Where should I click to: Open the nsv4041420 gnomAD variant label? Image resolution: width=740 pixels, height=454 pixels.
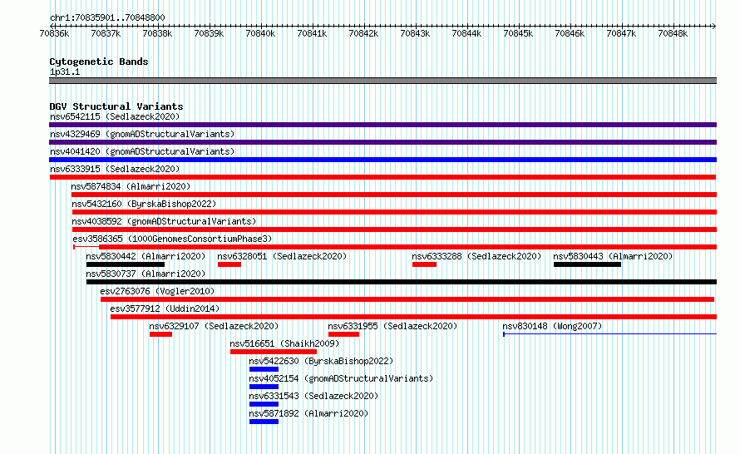pyautogui.click(x=142, y=151)
